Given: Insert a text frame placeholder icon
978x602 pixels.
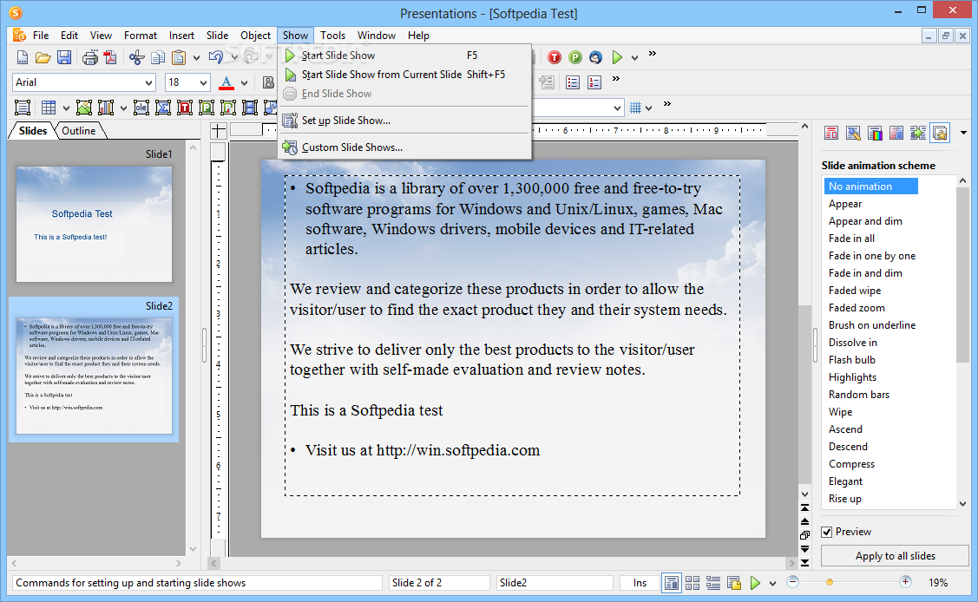Looking at the screenshot, I should pos(23,108).
